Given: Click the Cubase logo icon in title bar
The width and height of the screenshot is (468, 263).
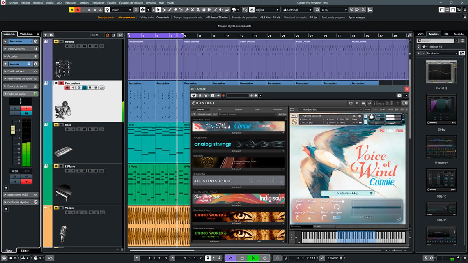Looking at the screenshot, I should point(3,2).
